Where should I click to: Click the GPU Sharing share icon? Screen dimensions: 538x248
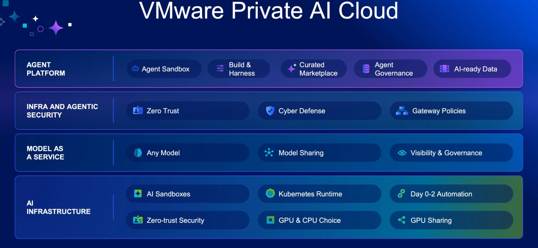[402, 220]
